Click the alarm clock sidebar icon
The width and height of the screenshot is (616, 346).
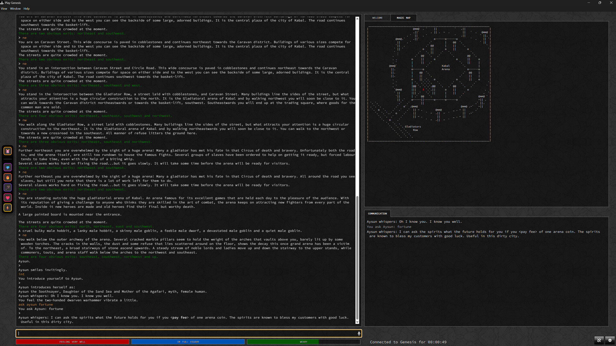coord(8,151)
